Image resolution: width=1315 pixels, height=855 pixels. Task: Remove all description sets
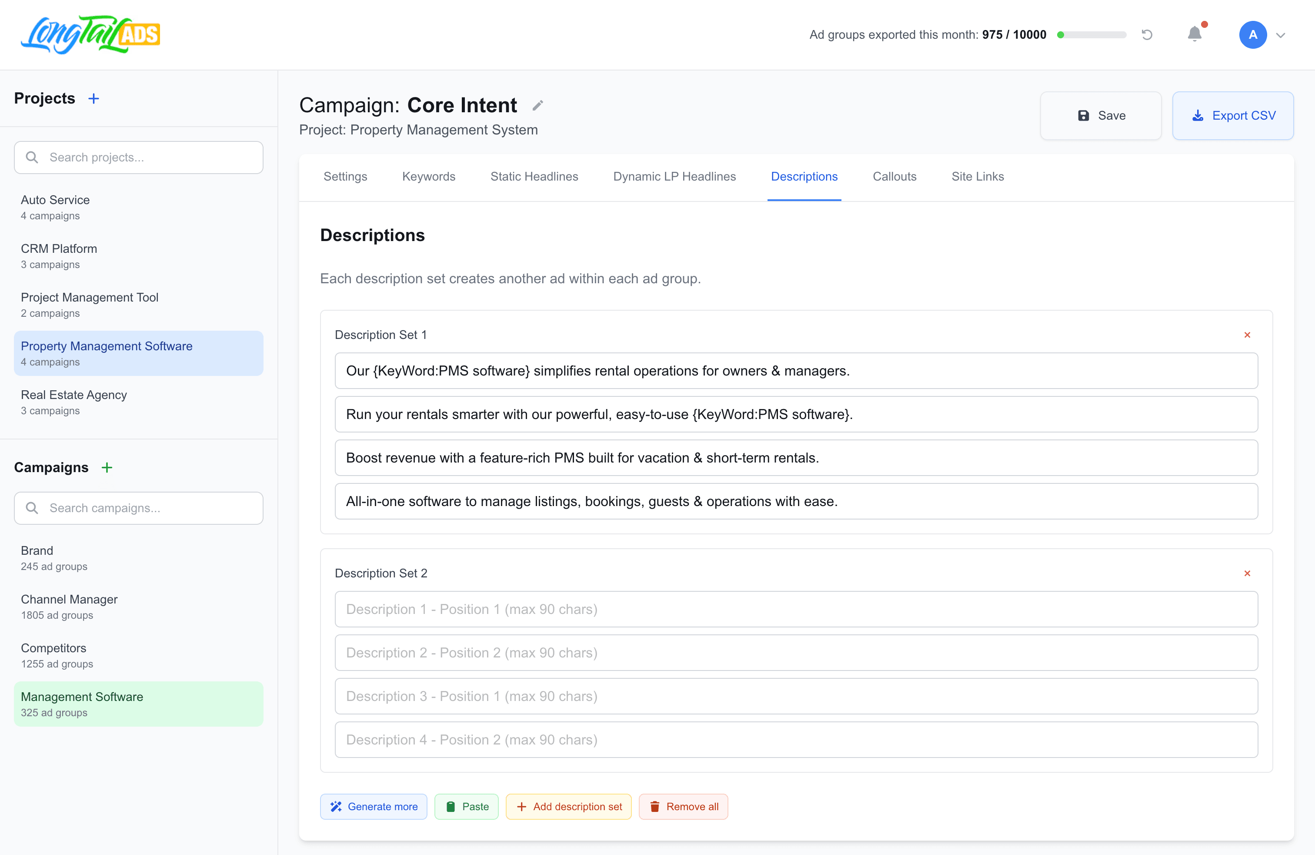click(684, 806)
